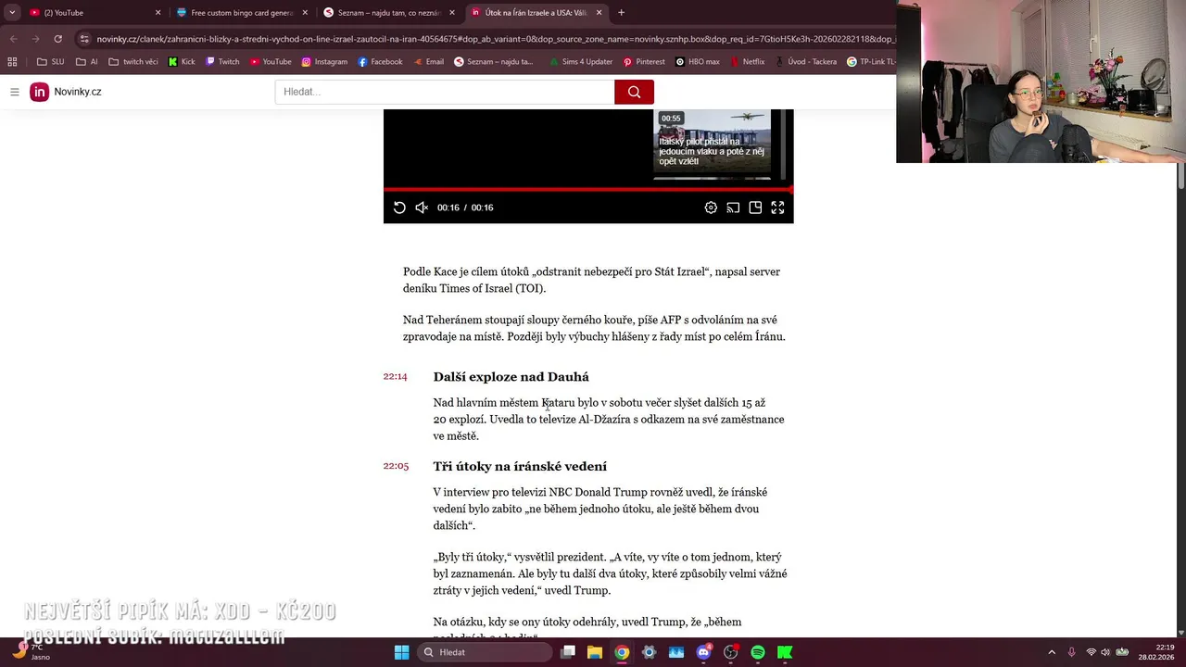Image resolution: width=1186 pixels, height=667 pixels.
Task: Open Google Chrome taskbar icon
Action: point(622,652)
